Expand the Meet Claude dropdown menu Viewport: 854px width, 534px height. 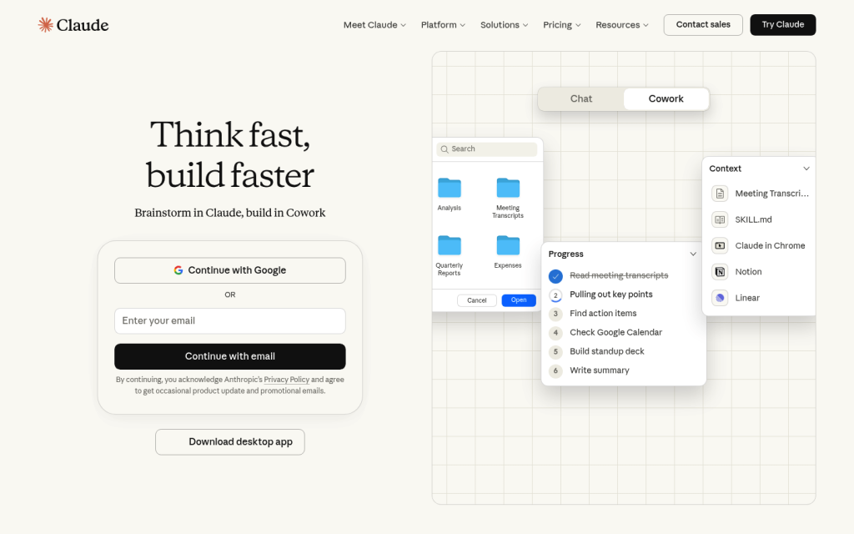374,25
